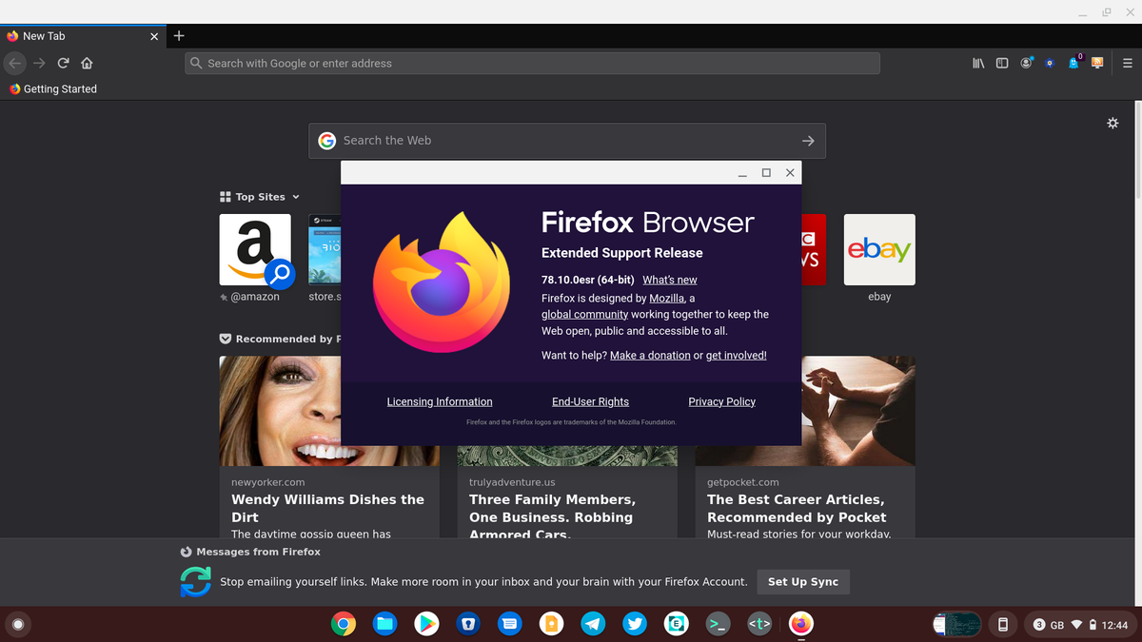The width and height of the screenshot is (1142, 642).
Task: Open the ghost extension with badge 0
Action: (1073, 63)
